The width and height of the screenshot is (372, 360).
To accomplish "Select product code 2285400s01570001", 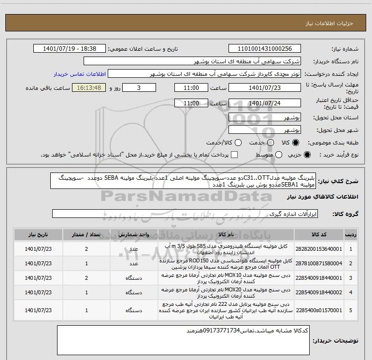I will point(319,310).
